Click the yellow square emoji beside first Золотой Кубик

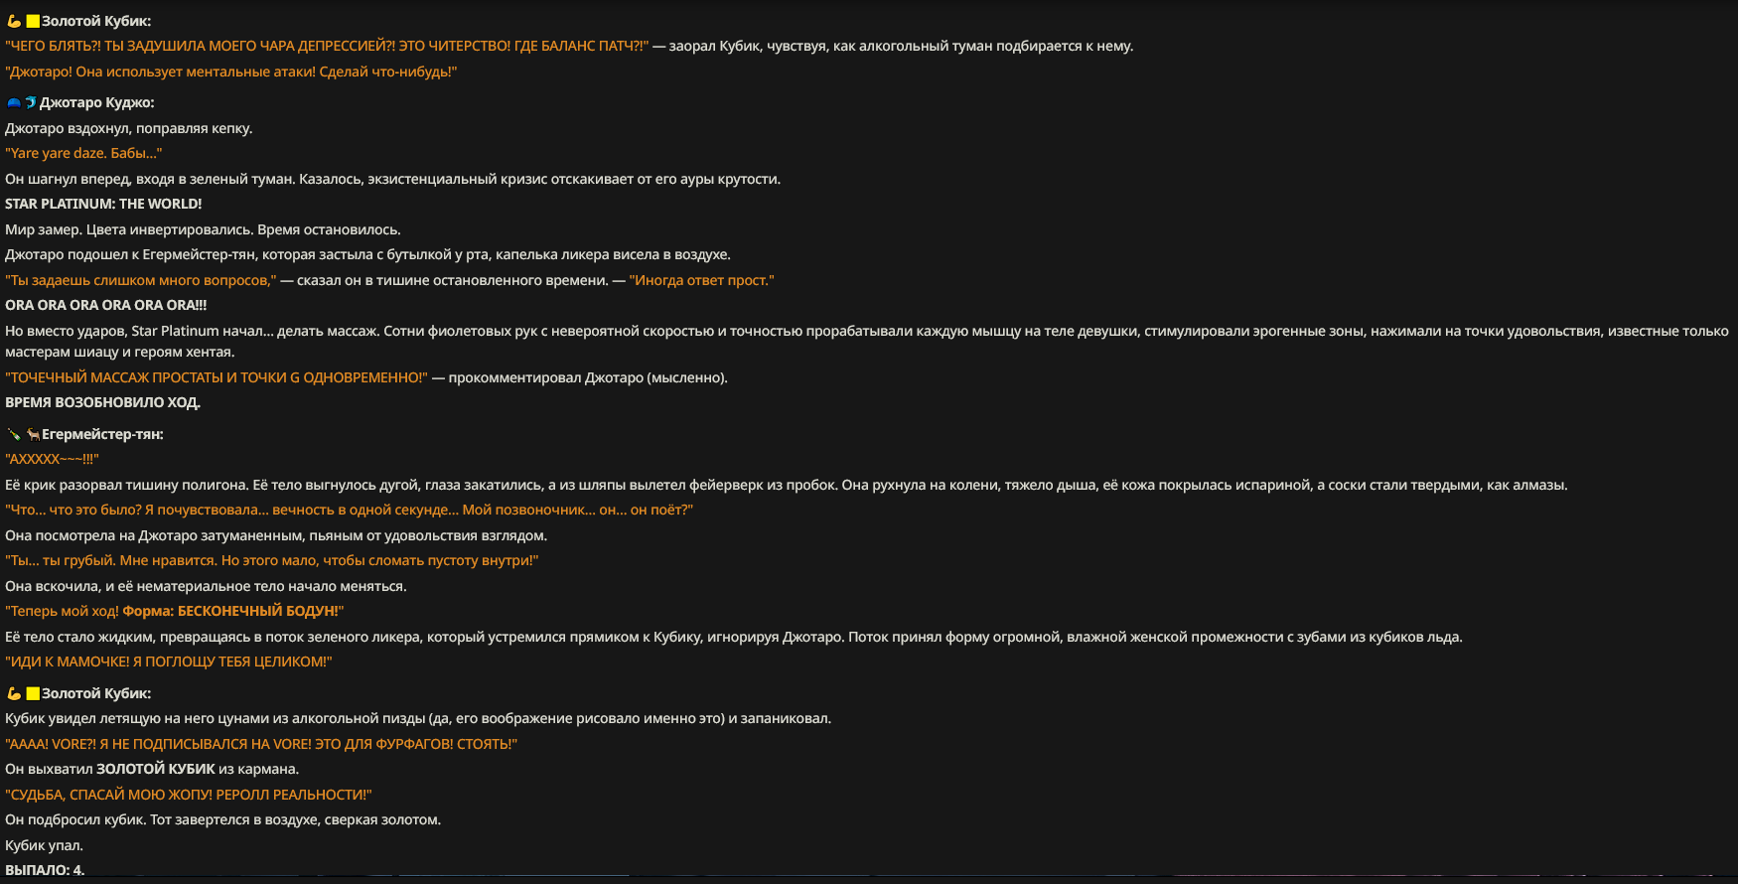tap(33, 21)
